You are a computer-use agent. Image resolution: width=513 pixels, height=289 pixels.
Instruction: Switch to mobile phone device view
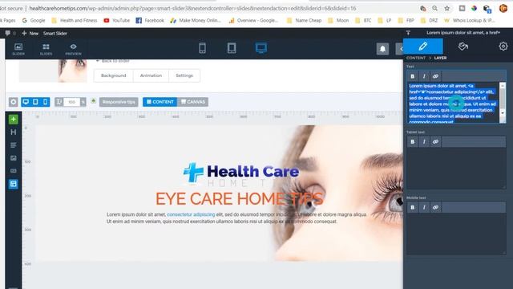(x=202, y=48)
